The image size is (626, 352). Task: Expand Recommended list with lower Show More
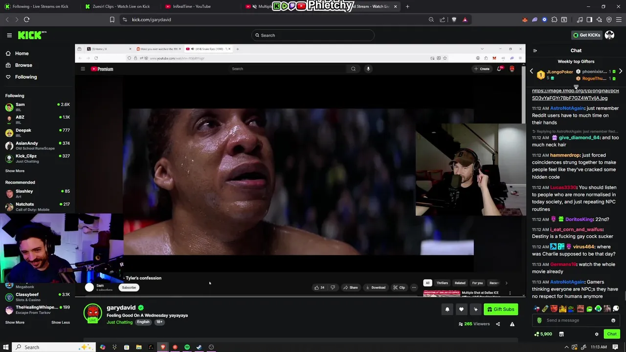(15, 322)
